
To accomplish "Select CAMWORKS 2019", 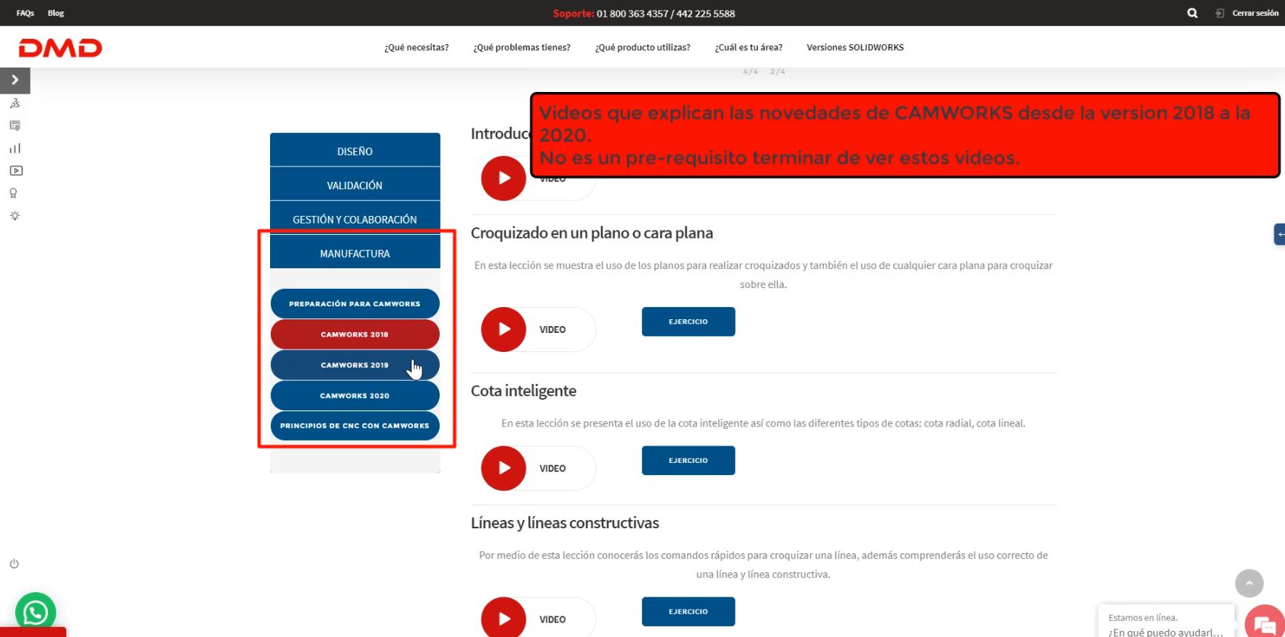I will click(355, 365).
